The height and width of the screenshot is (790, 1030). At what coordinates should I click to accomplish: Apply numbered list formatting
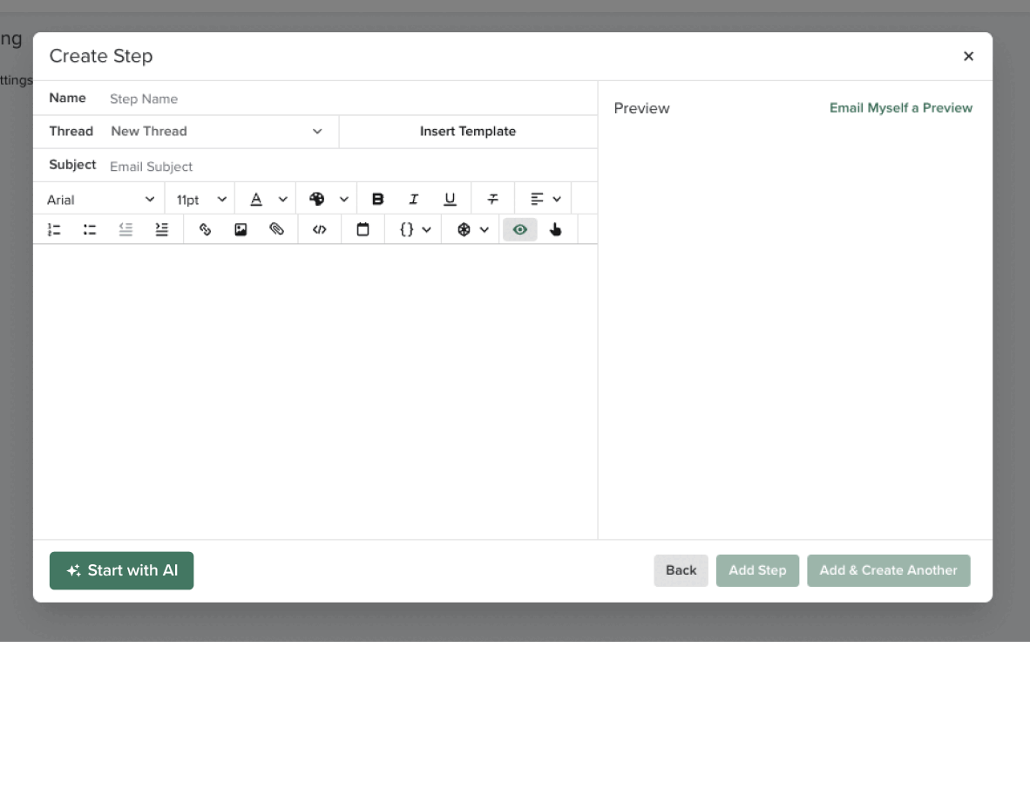point(54,229)
